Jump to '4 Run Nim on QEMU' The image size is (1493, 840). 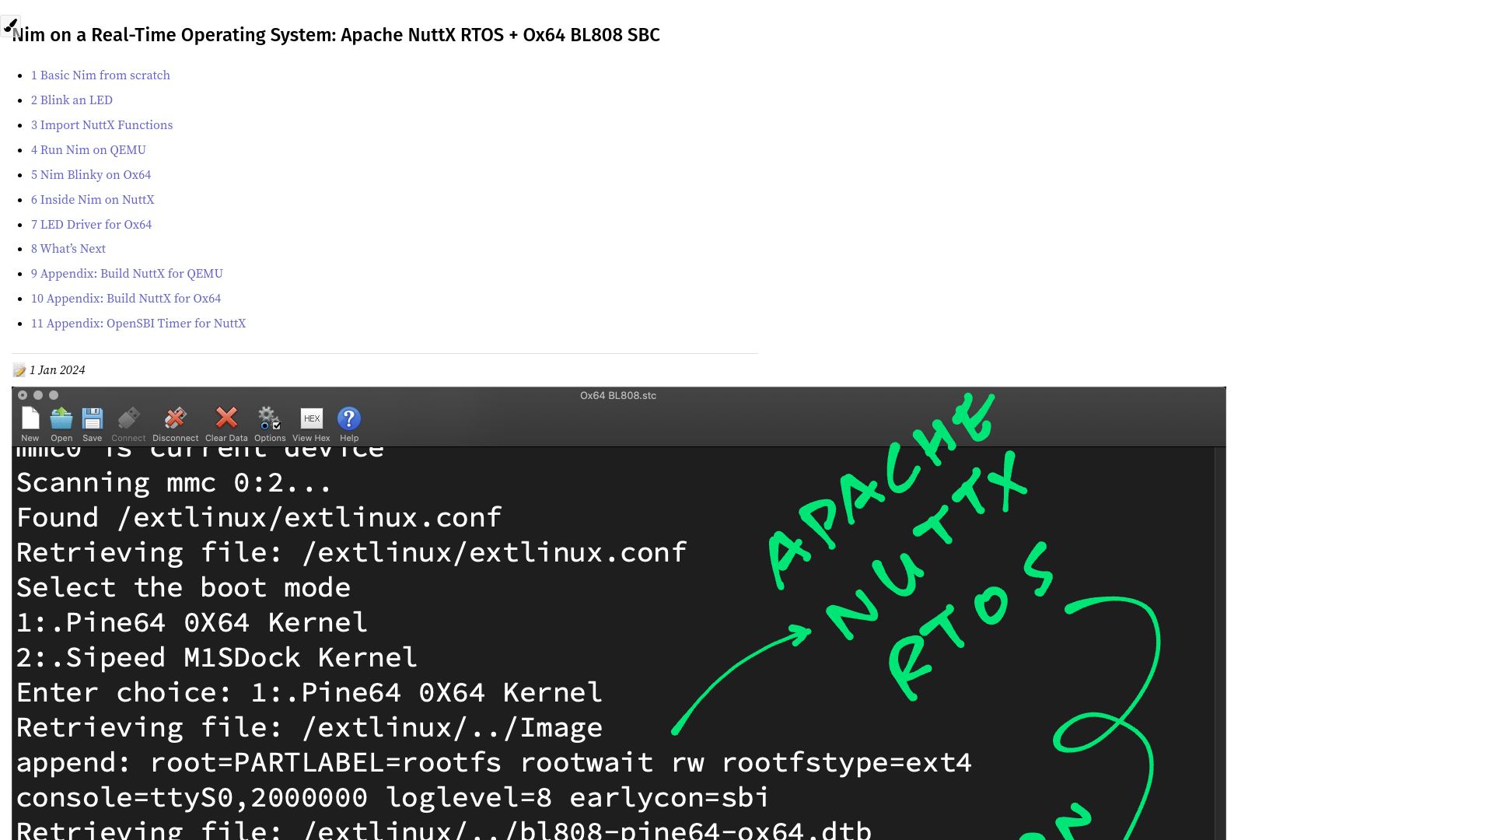(89, 150)
